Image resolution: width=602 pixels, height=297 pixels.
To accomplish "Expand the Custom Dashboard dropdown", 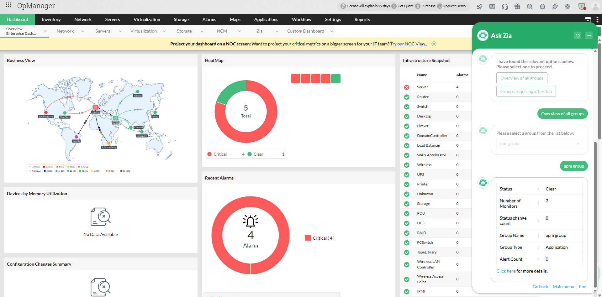I will click(332, 31).
